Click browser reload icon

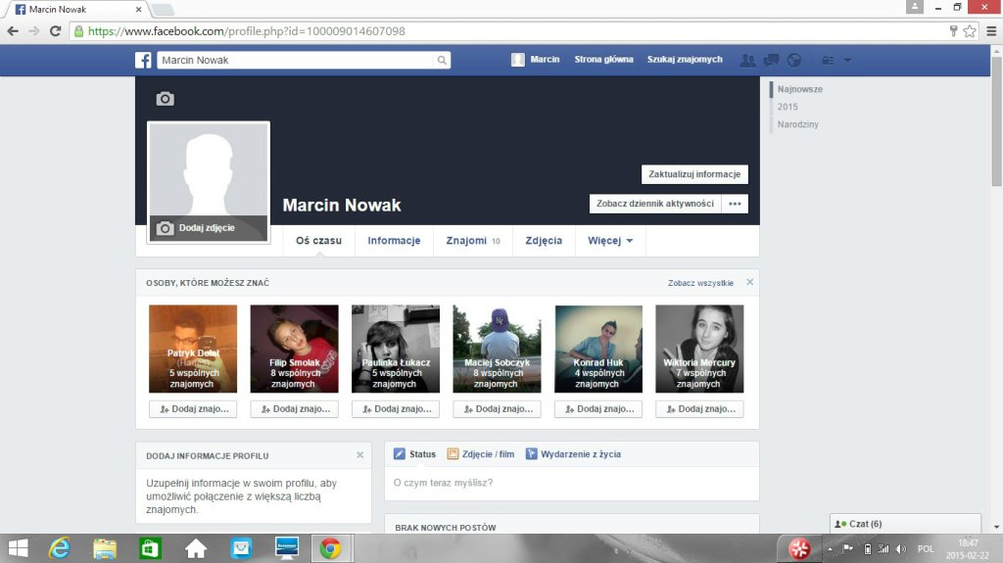tap(56, 30)
